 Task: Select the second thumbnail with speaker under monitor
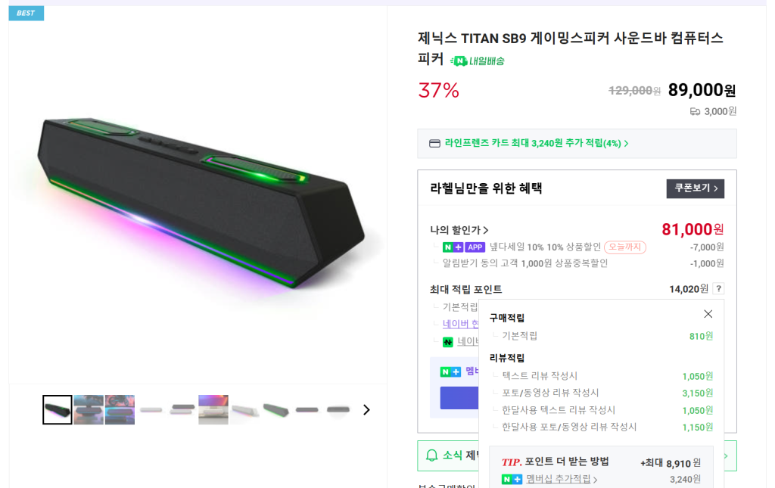(89, 409)
